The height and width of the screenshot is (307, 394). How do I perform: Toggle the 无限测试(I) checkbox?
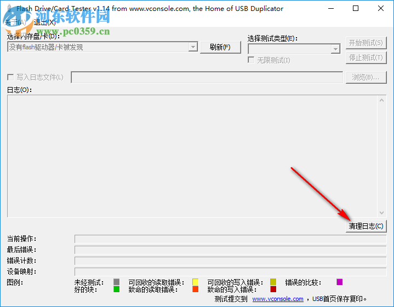[x=251, y=60]
